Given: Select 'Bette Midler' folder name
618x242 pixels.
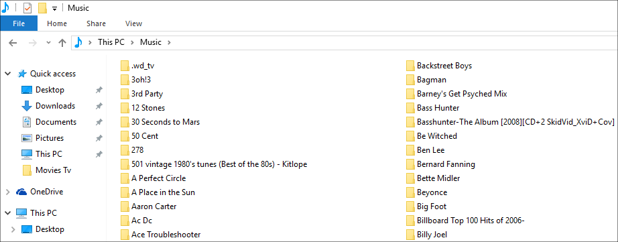Looking at the screenshot, I should pos(438,178).
